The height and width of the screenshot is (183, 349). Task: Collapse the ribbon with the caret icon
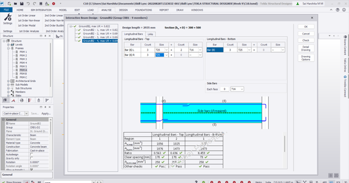pyautogui.click(x=331, y=10)
